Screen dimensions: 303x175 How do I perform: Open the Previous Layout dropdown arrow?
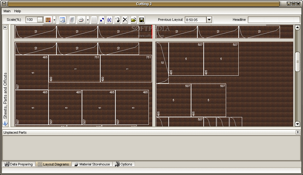pos(209,20)
